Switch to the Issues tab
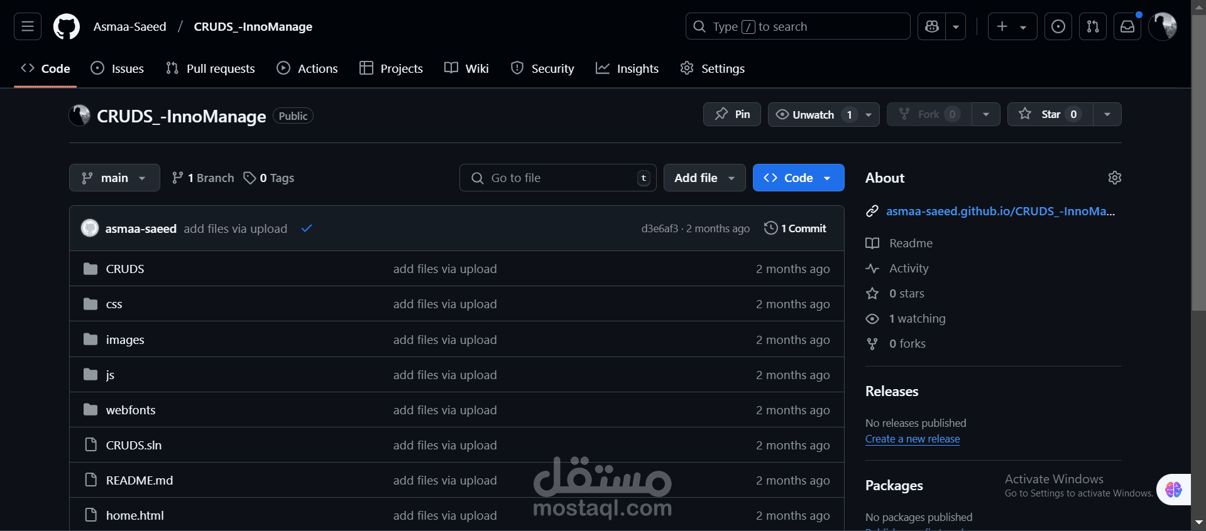 (x=118, y=68)
